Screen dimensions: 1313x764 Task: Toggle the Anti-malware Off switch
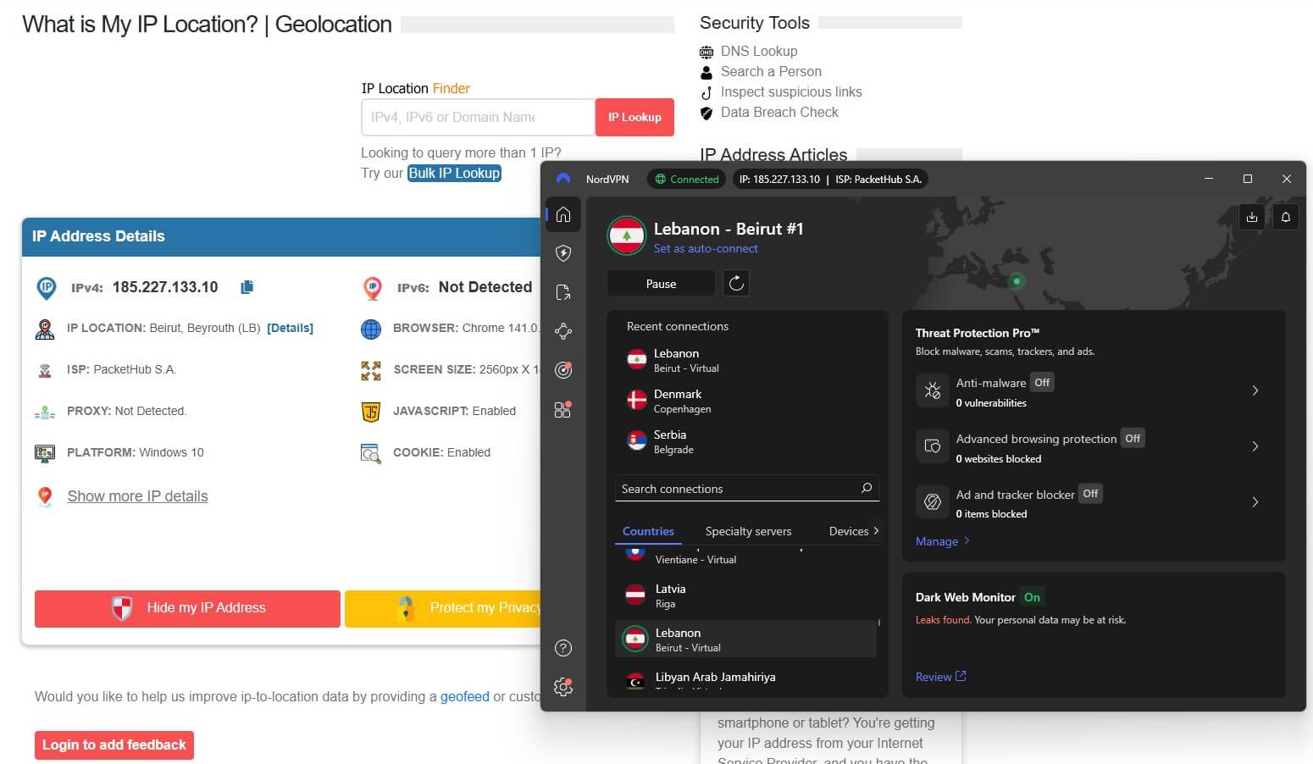click(x=1042, y=383)
